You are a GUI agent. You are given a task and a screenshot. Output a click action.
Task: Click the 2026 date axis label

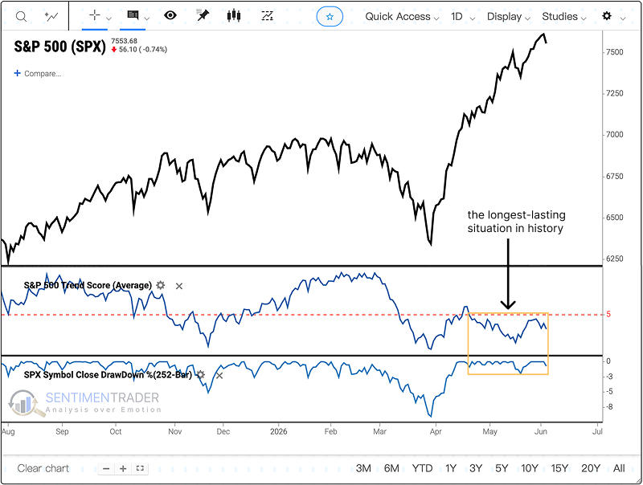[278, 431]
